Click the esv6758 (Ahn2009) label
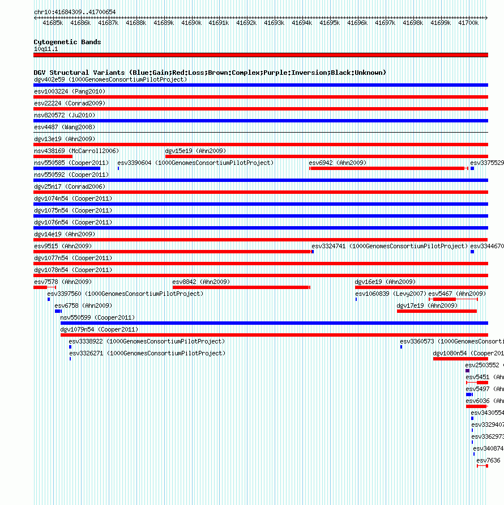Image resolution: width=504 pixels, height=505 pixels. [x=83, y=305]
